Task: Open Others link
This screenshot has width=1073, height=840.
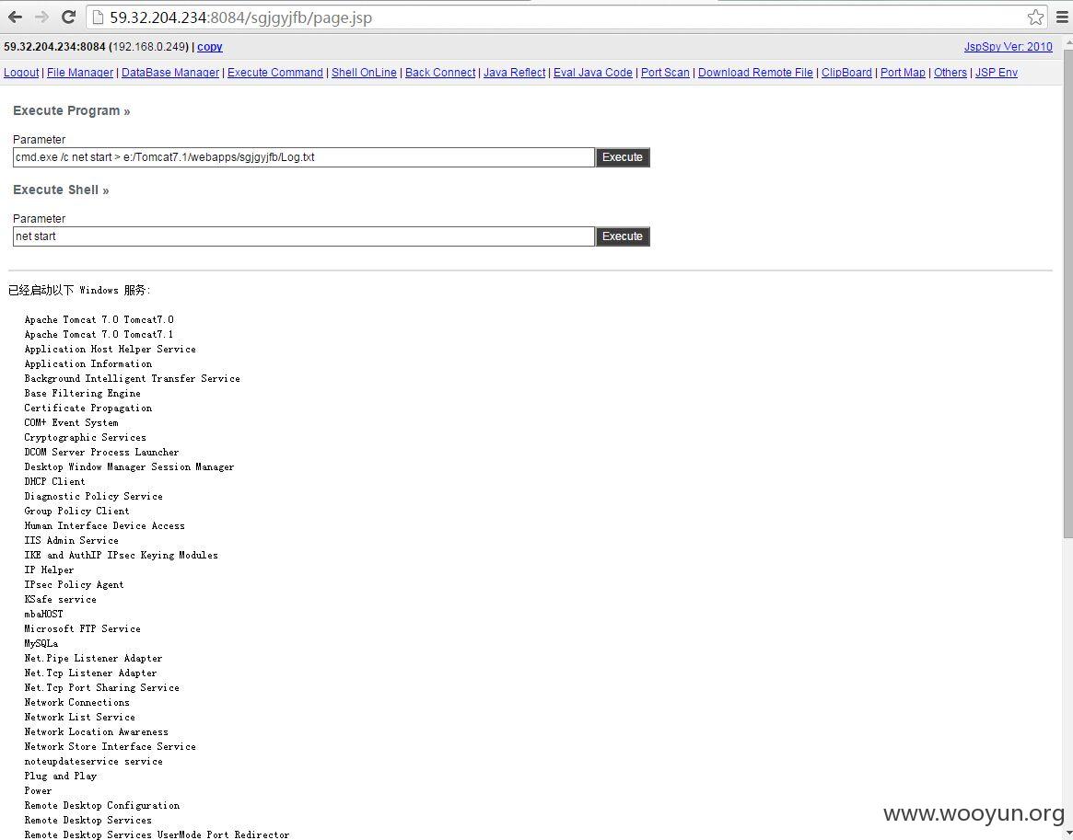Action: (x=951, y=73)
